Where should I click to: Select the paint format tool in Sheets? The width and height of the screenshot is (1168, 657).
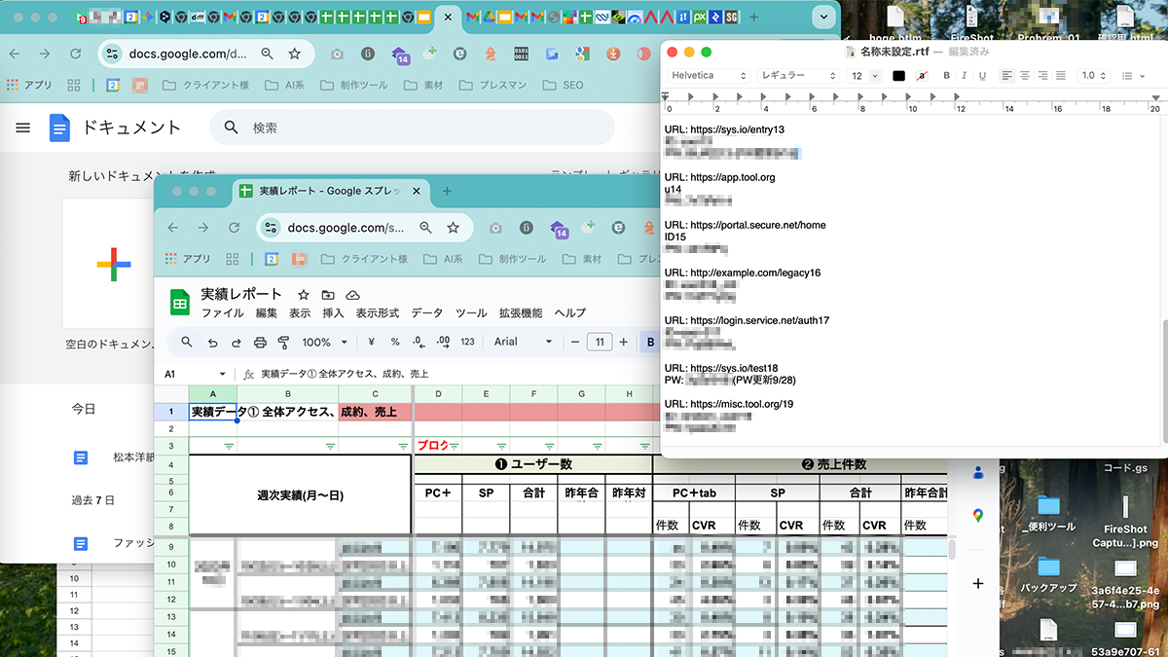click(x=284, y=342)
